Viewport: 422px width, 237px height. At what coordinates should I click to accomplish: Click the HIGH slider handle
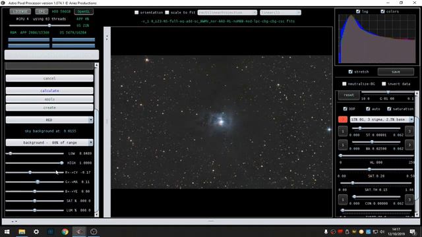pyautogui.click(x=61, y=163)
